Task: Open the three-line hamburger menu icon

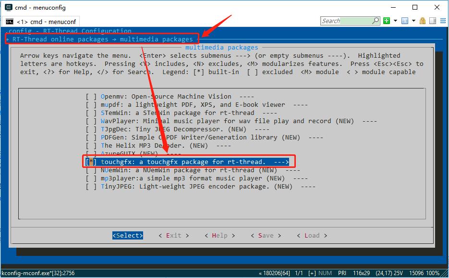Action: [443, 21]
